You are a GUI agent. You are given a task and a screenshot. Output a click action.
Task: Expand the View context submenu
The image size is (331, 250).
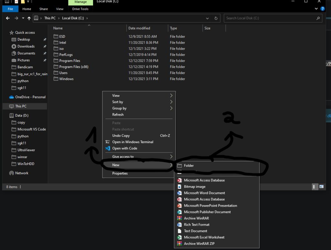(x=139, y=96)
